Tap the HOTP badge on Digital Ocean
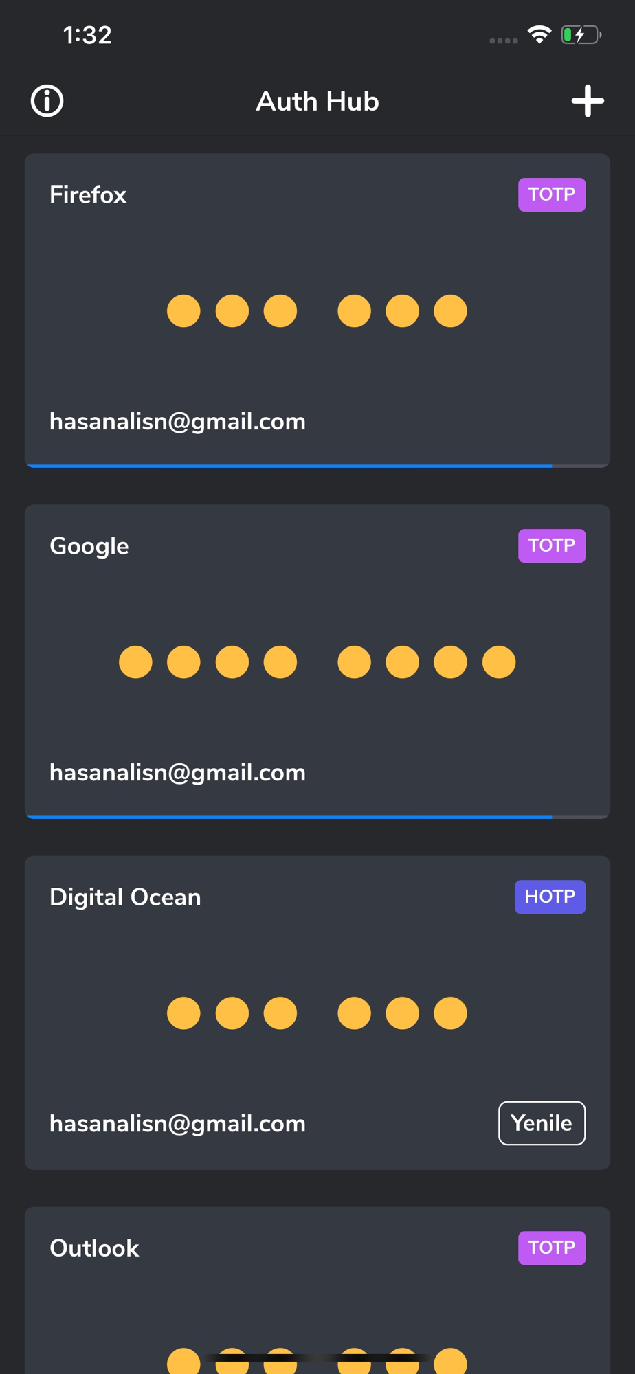The image size is (635, 1374). tap(550, 897)
